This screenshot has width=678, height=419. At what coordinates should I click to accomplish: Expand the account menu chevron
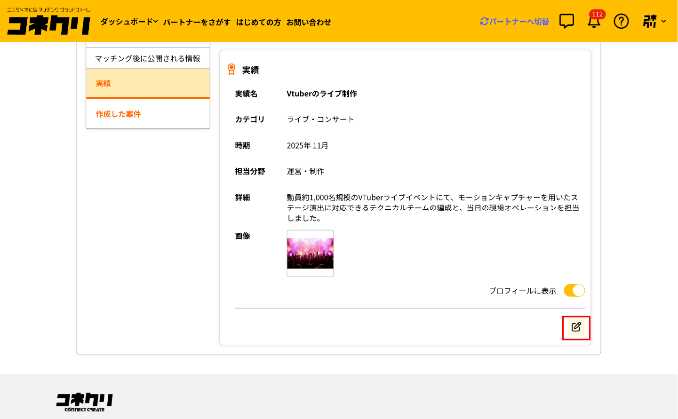coord(664,21)
